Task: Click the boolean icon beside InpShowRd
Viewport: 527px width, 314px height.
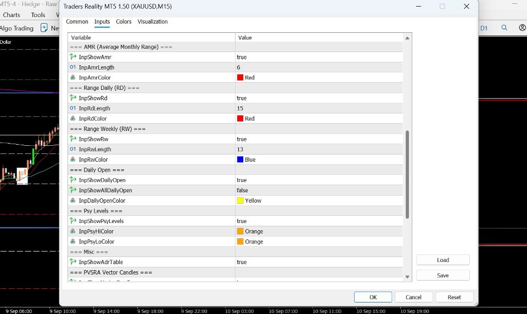Action: tap(73, 98)
